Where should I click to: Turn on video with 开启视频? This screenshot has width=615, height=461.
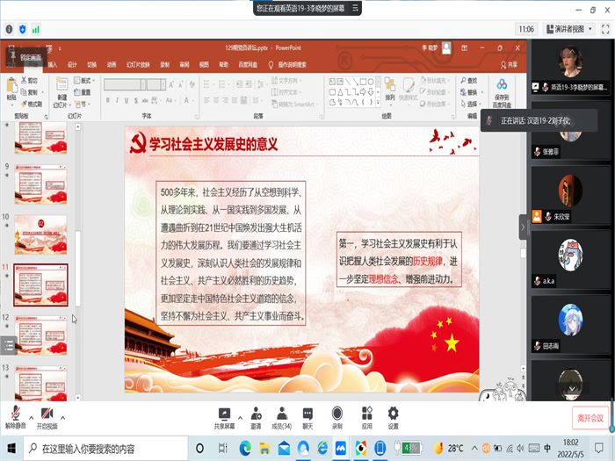(47, 416)
